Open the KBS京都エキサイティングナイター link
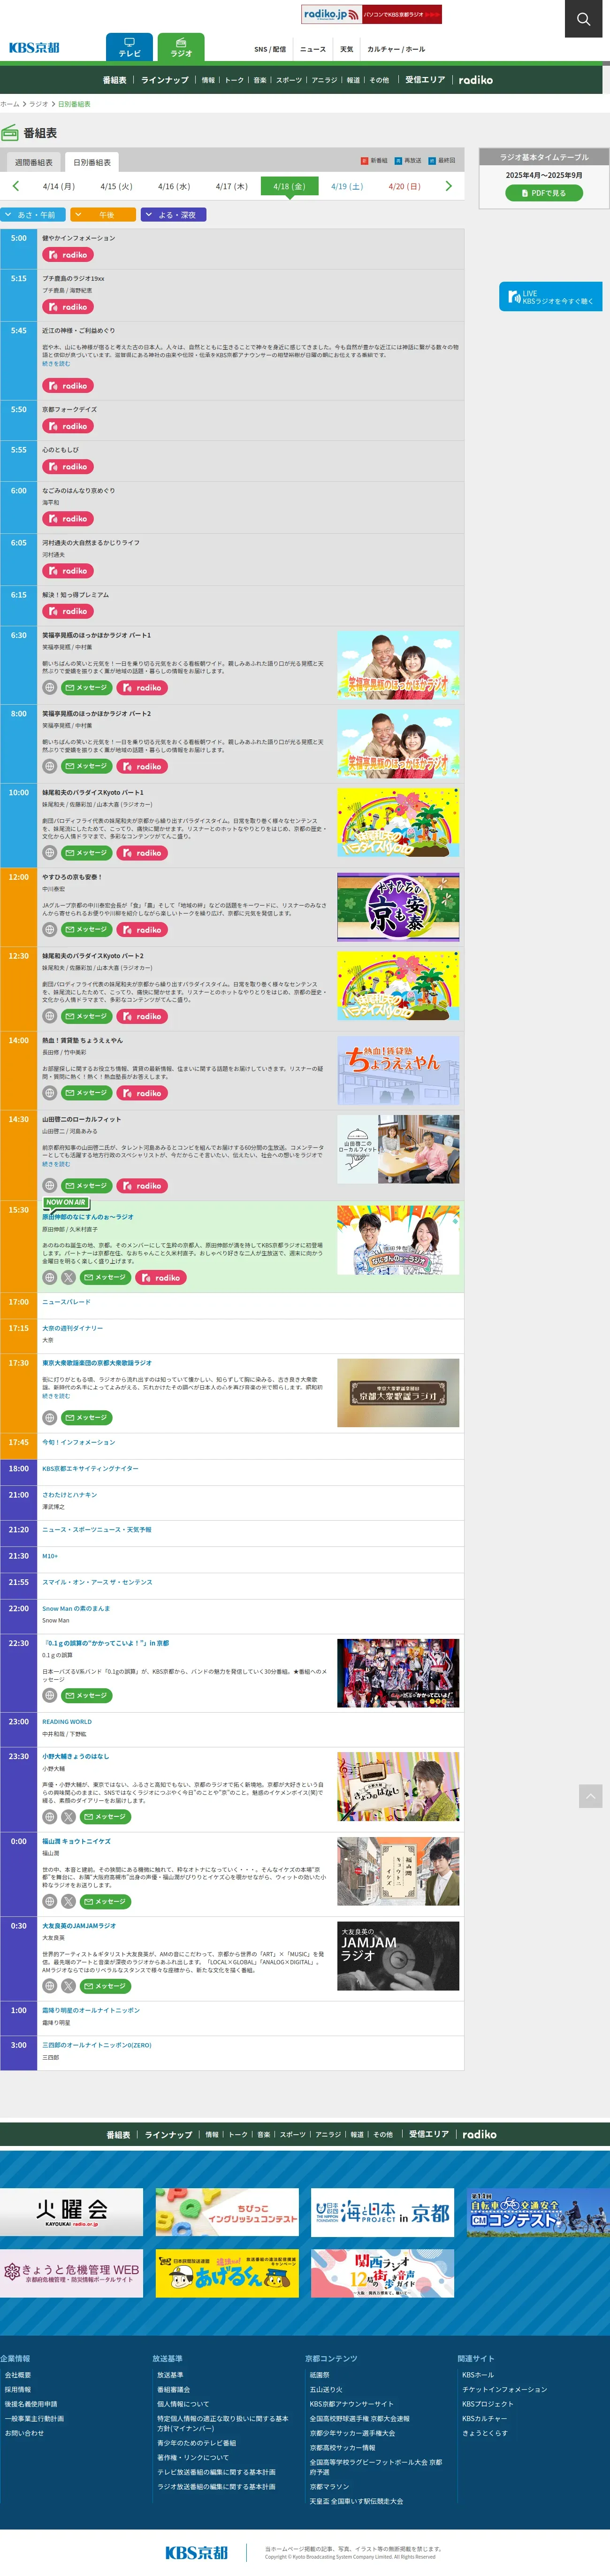The height and width of the screenshot is (2576, 610). (90, 1469)
